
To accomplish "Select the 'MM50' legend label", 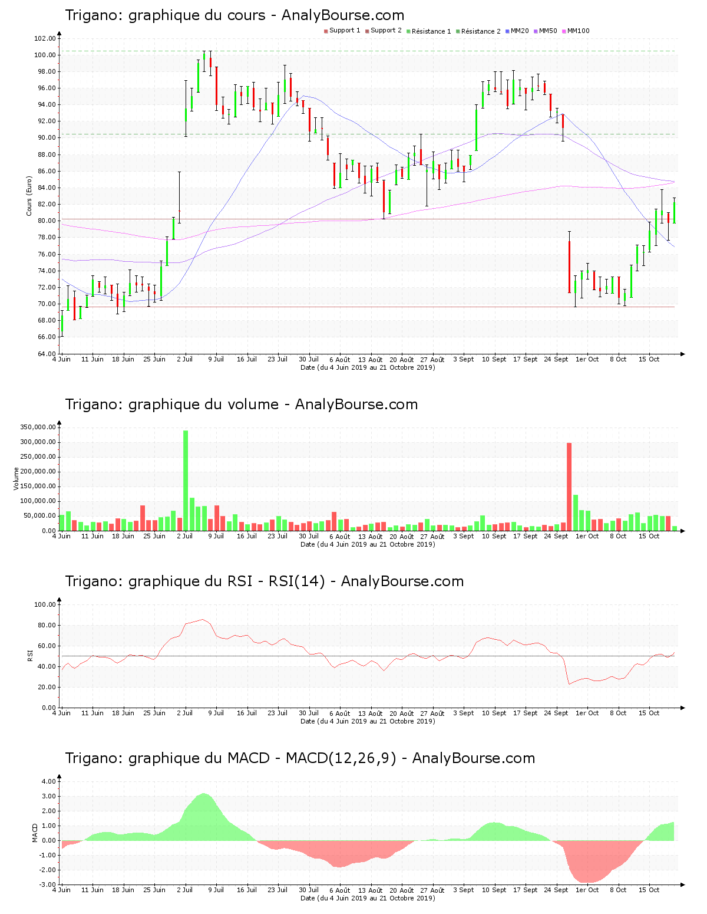I will [548, 31].
